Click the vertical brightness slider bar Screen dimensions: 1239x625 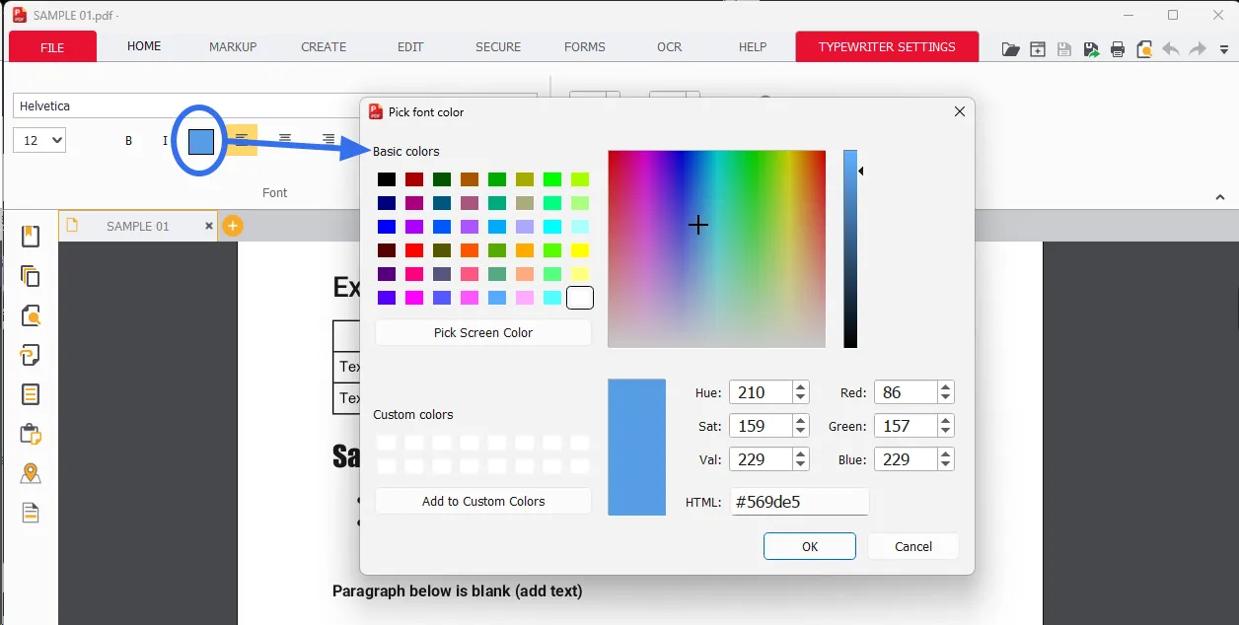(x=850, y=248)
